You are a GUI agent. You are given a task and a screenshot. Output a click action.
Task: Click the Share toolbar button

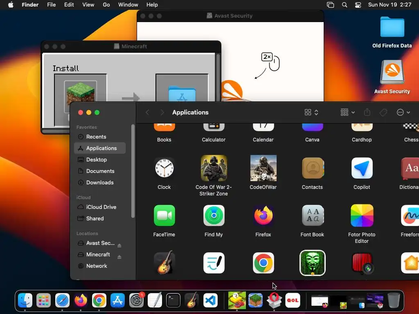tap(367, 112)
